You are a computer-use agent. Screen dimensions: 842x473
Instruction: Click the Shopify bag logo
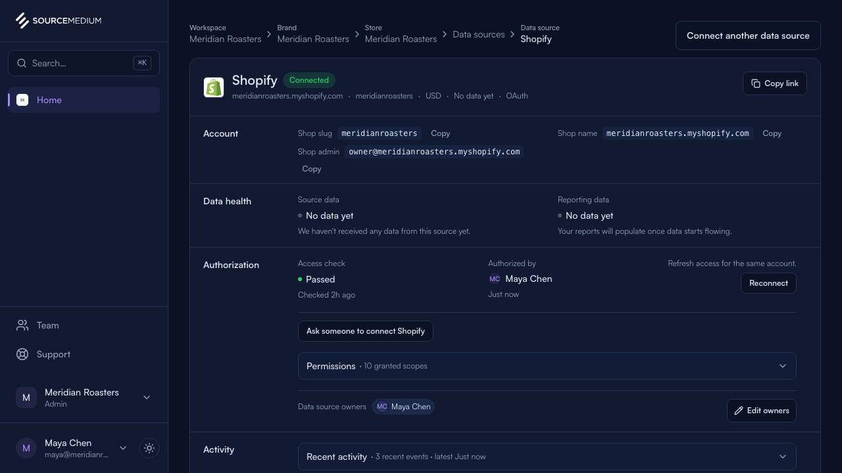[x=214, y=87]
